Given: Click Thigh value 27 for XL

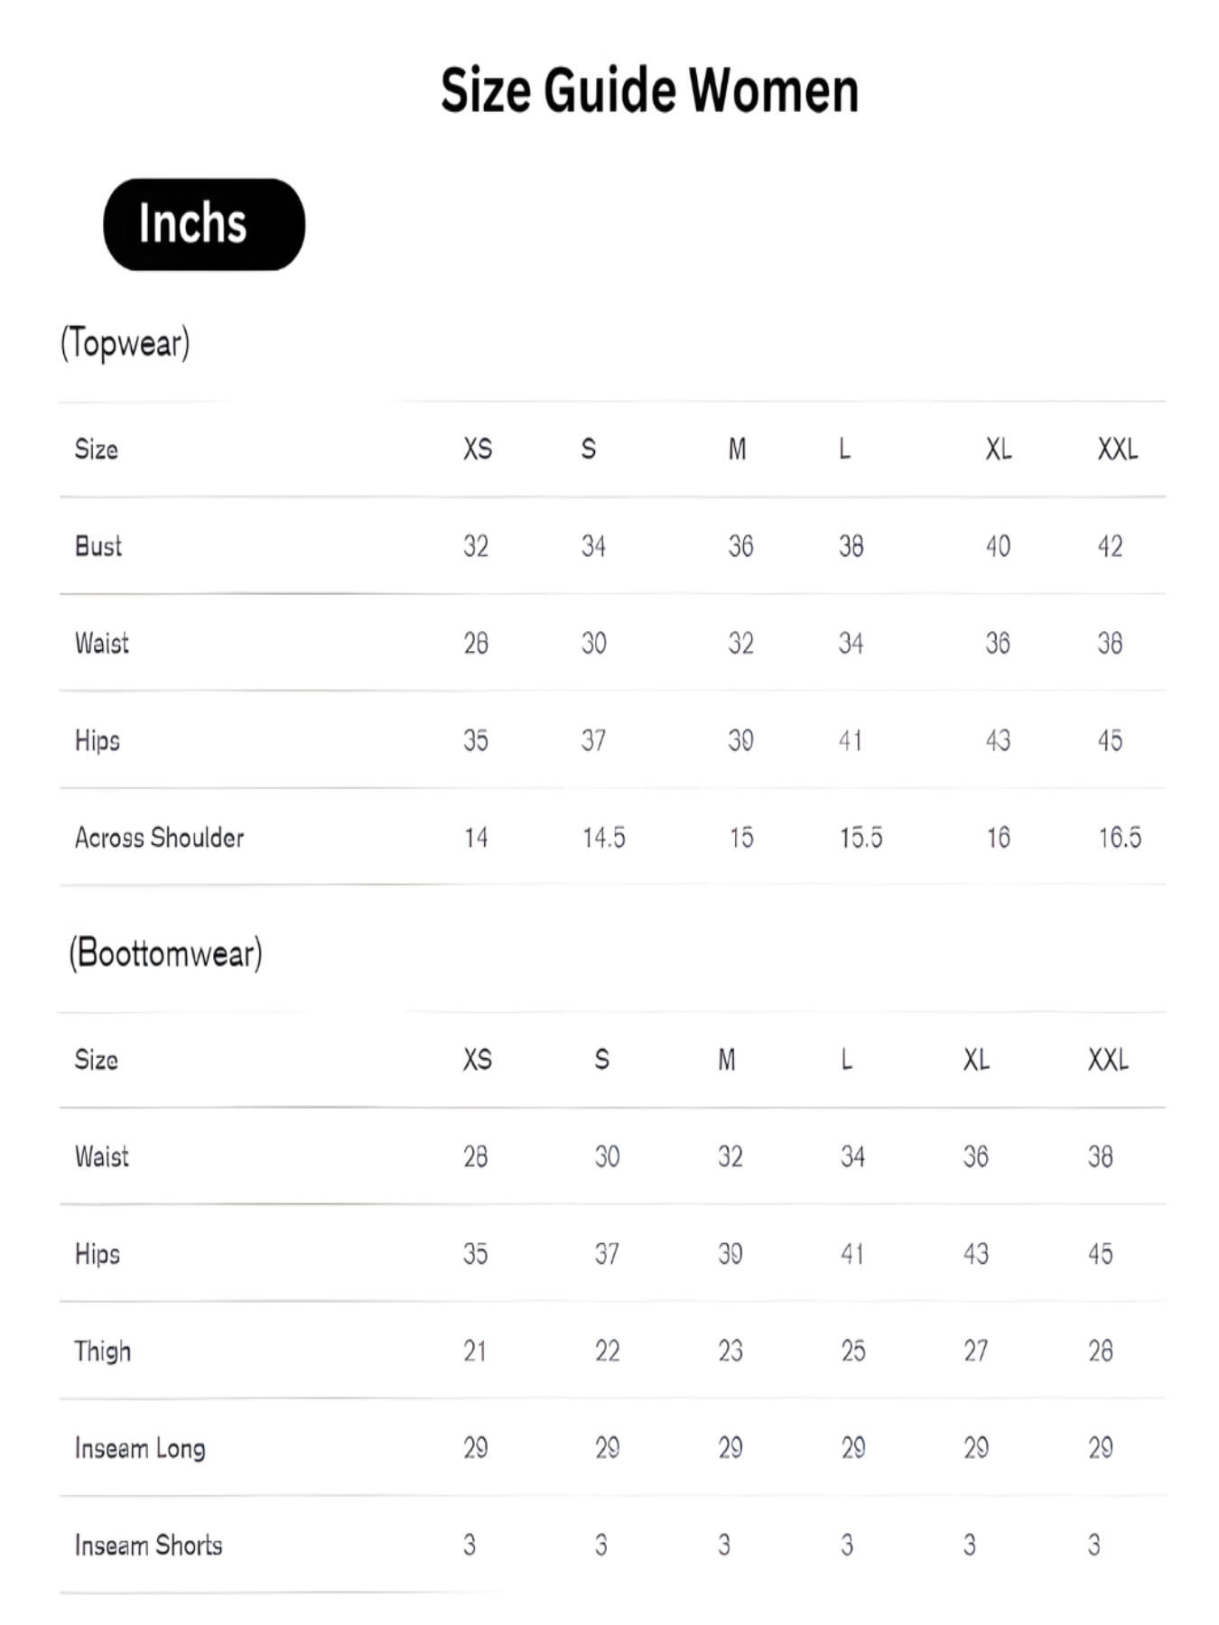Looking at the screenshot, I should click(975, 1351).
